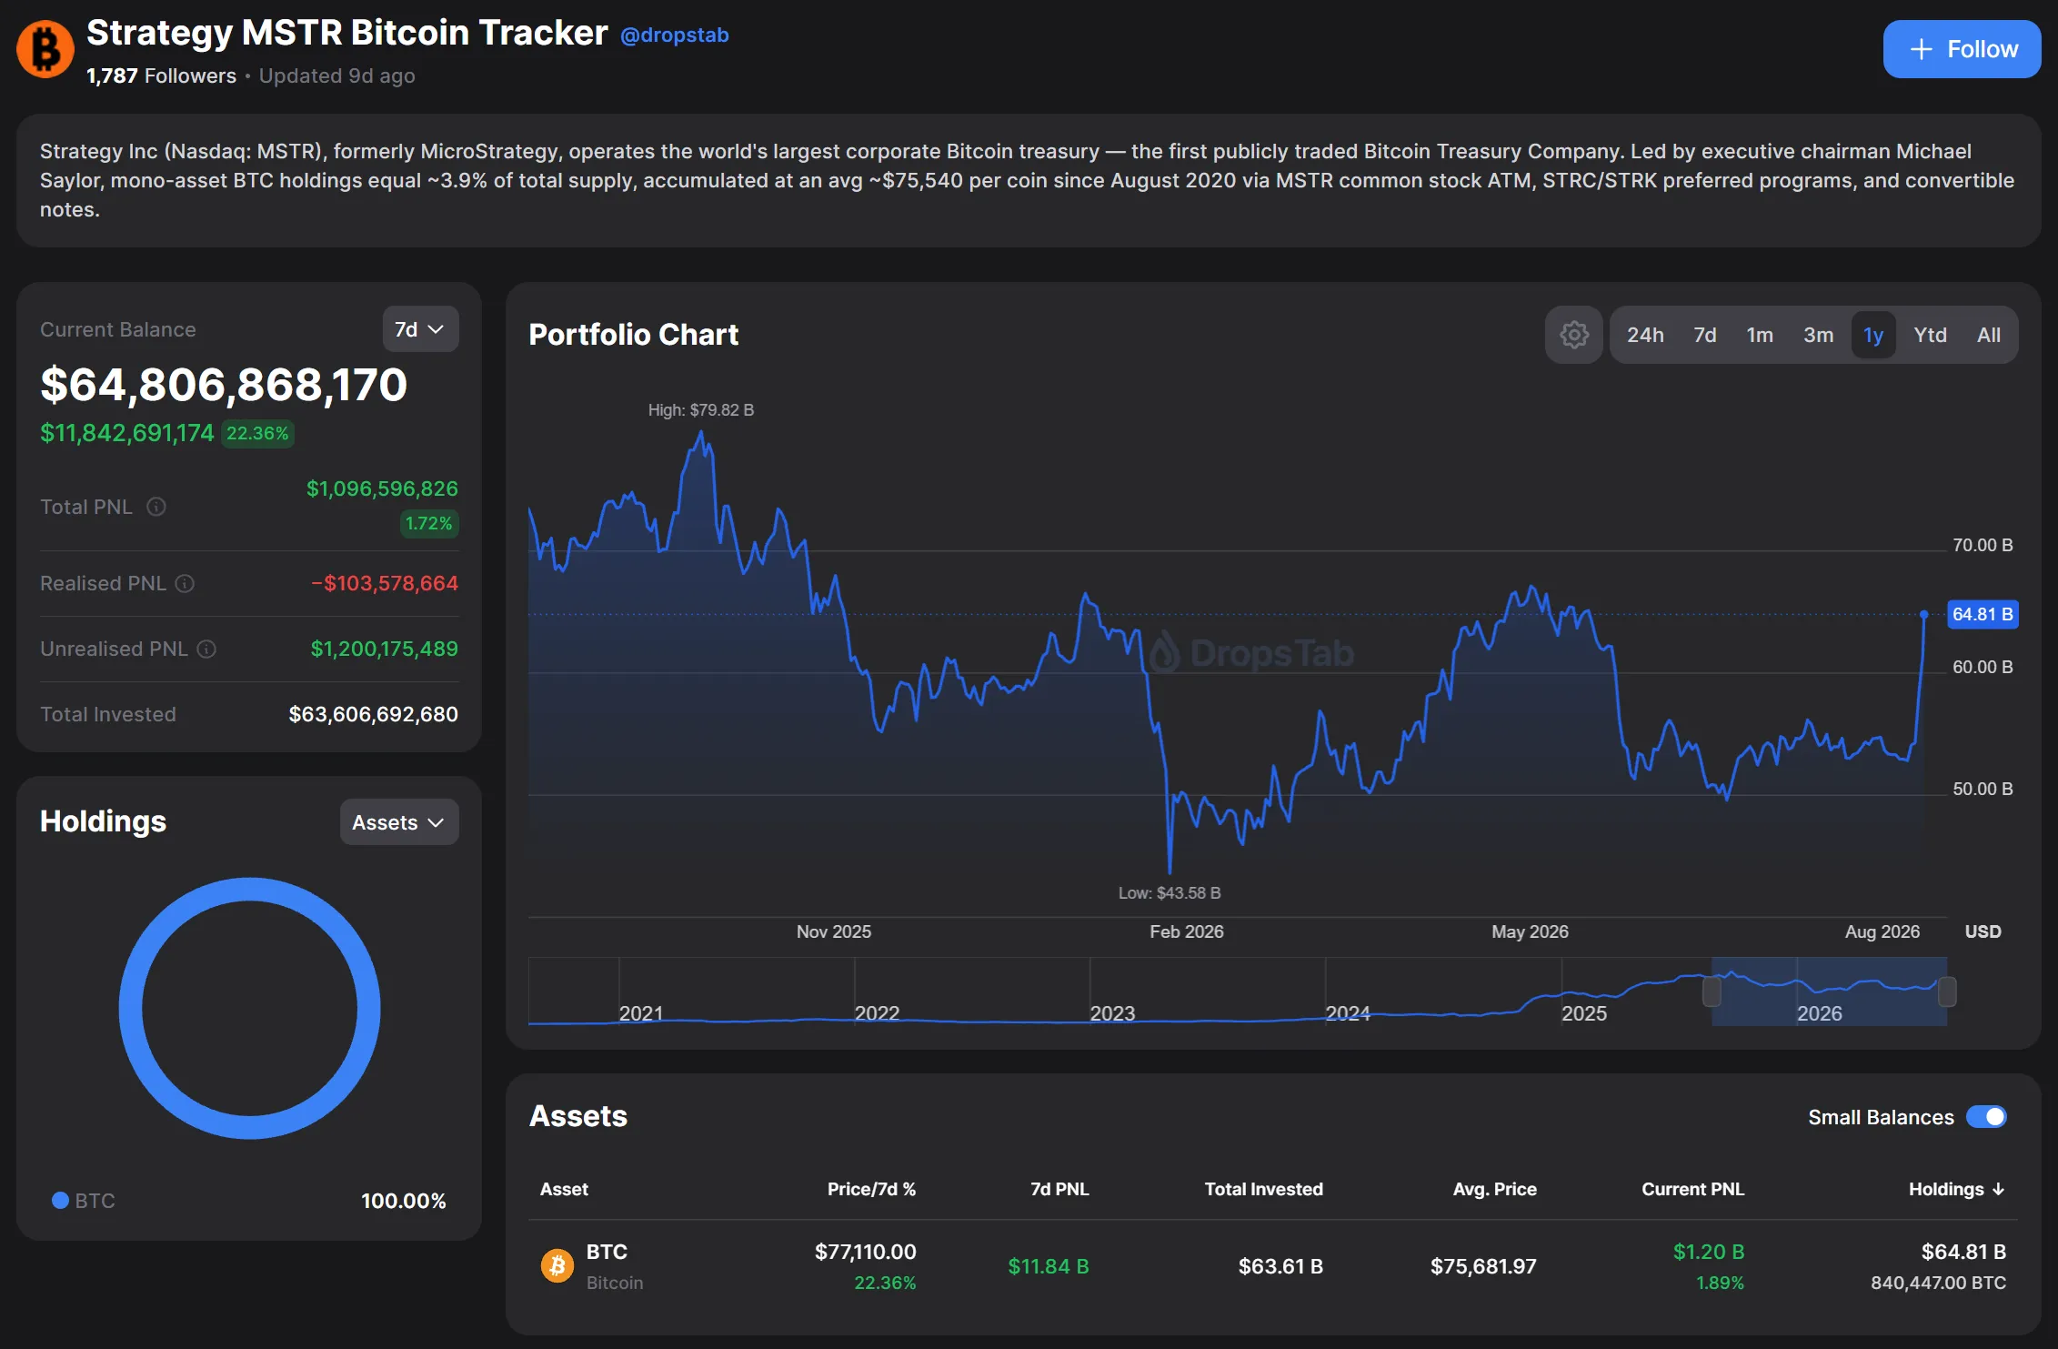Click the USD currency label on chart
This screenshot has width=2058, height=1349.
pos(1983,931)
